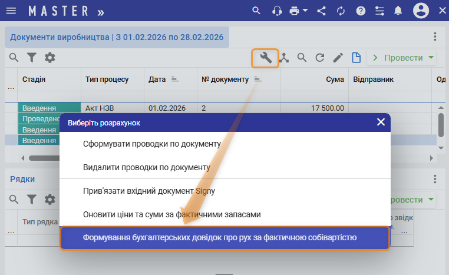
Task: Open the notifications bell
Action: click(398, 11)
